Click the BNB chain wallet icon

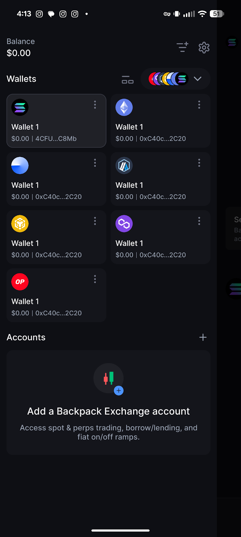point(20,224)
